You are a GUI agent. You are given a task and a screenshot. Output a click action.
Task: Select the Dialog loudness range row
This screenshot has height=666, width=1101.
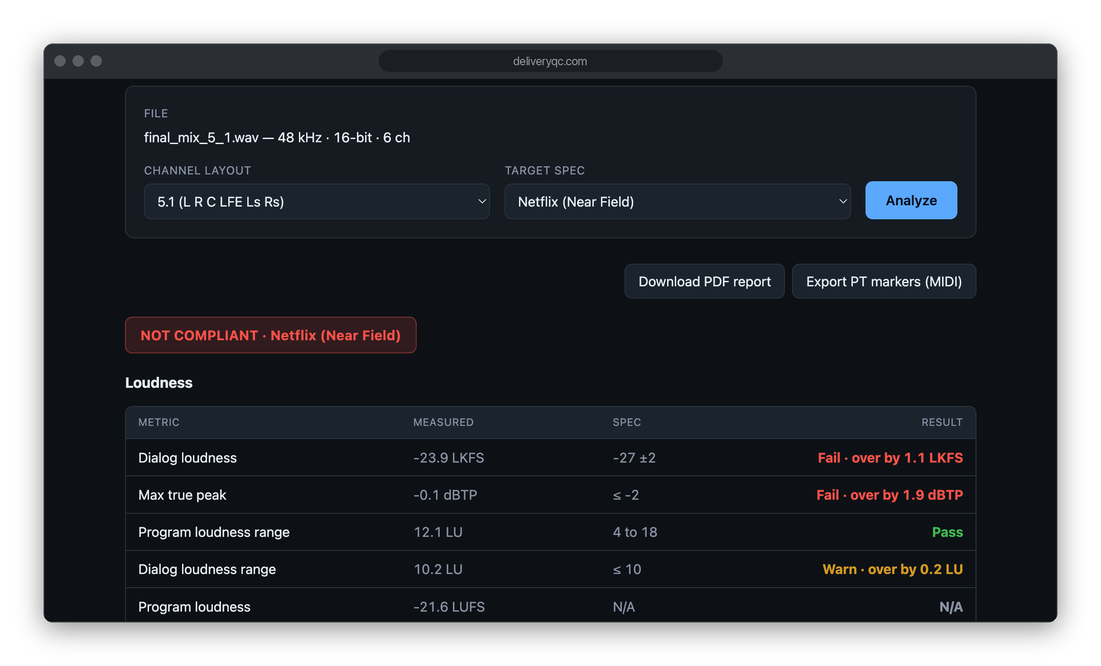pos(550,569)
